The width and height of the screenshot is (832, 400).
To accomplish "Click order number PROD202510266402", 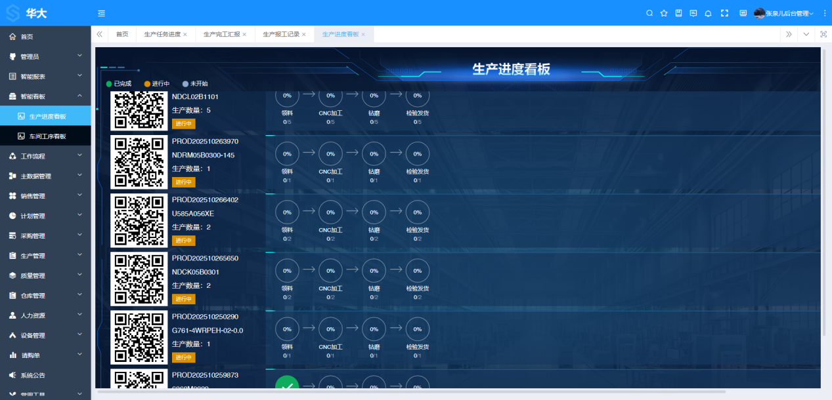I will (x=205, y=199).
